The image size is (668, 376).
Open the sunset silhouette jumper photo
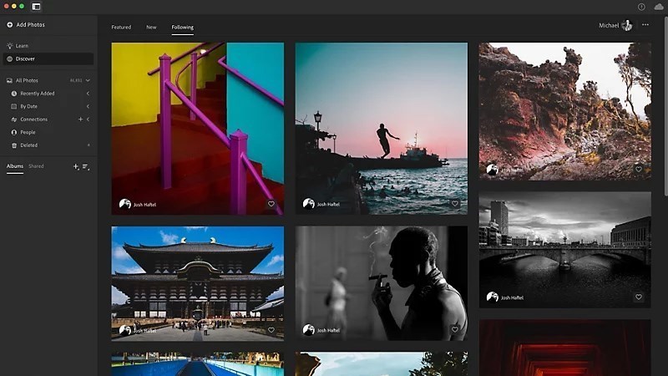[x=382, y=129]
